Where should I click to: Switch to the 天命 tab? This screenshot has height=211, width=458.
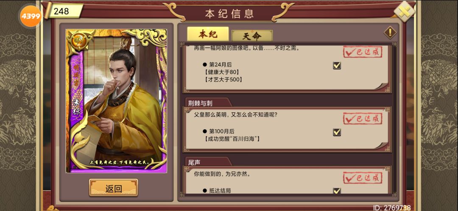point(252,36)
